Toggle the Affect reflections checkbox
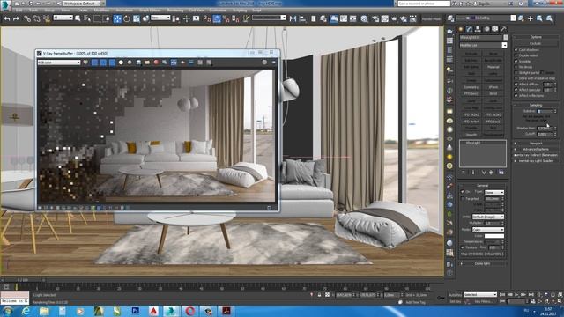 pyautogui.click(x=516, y=96)
